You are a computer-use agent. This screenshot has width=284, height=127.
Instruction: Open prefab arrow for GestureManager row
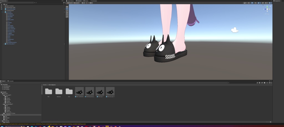(64, 9)
